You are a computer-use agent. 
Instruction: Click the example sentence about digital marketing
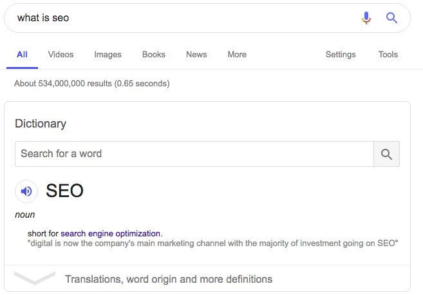click(x=212, y=243)
